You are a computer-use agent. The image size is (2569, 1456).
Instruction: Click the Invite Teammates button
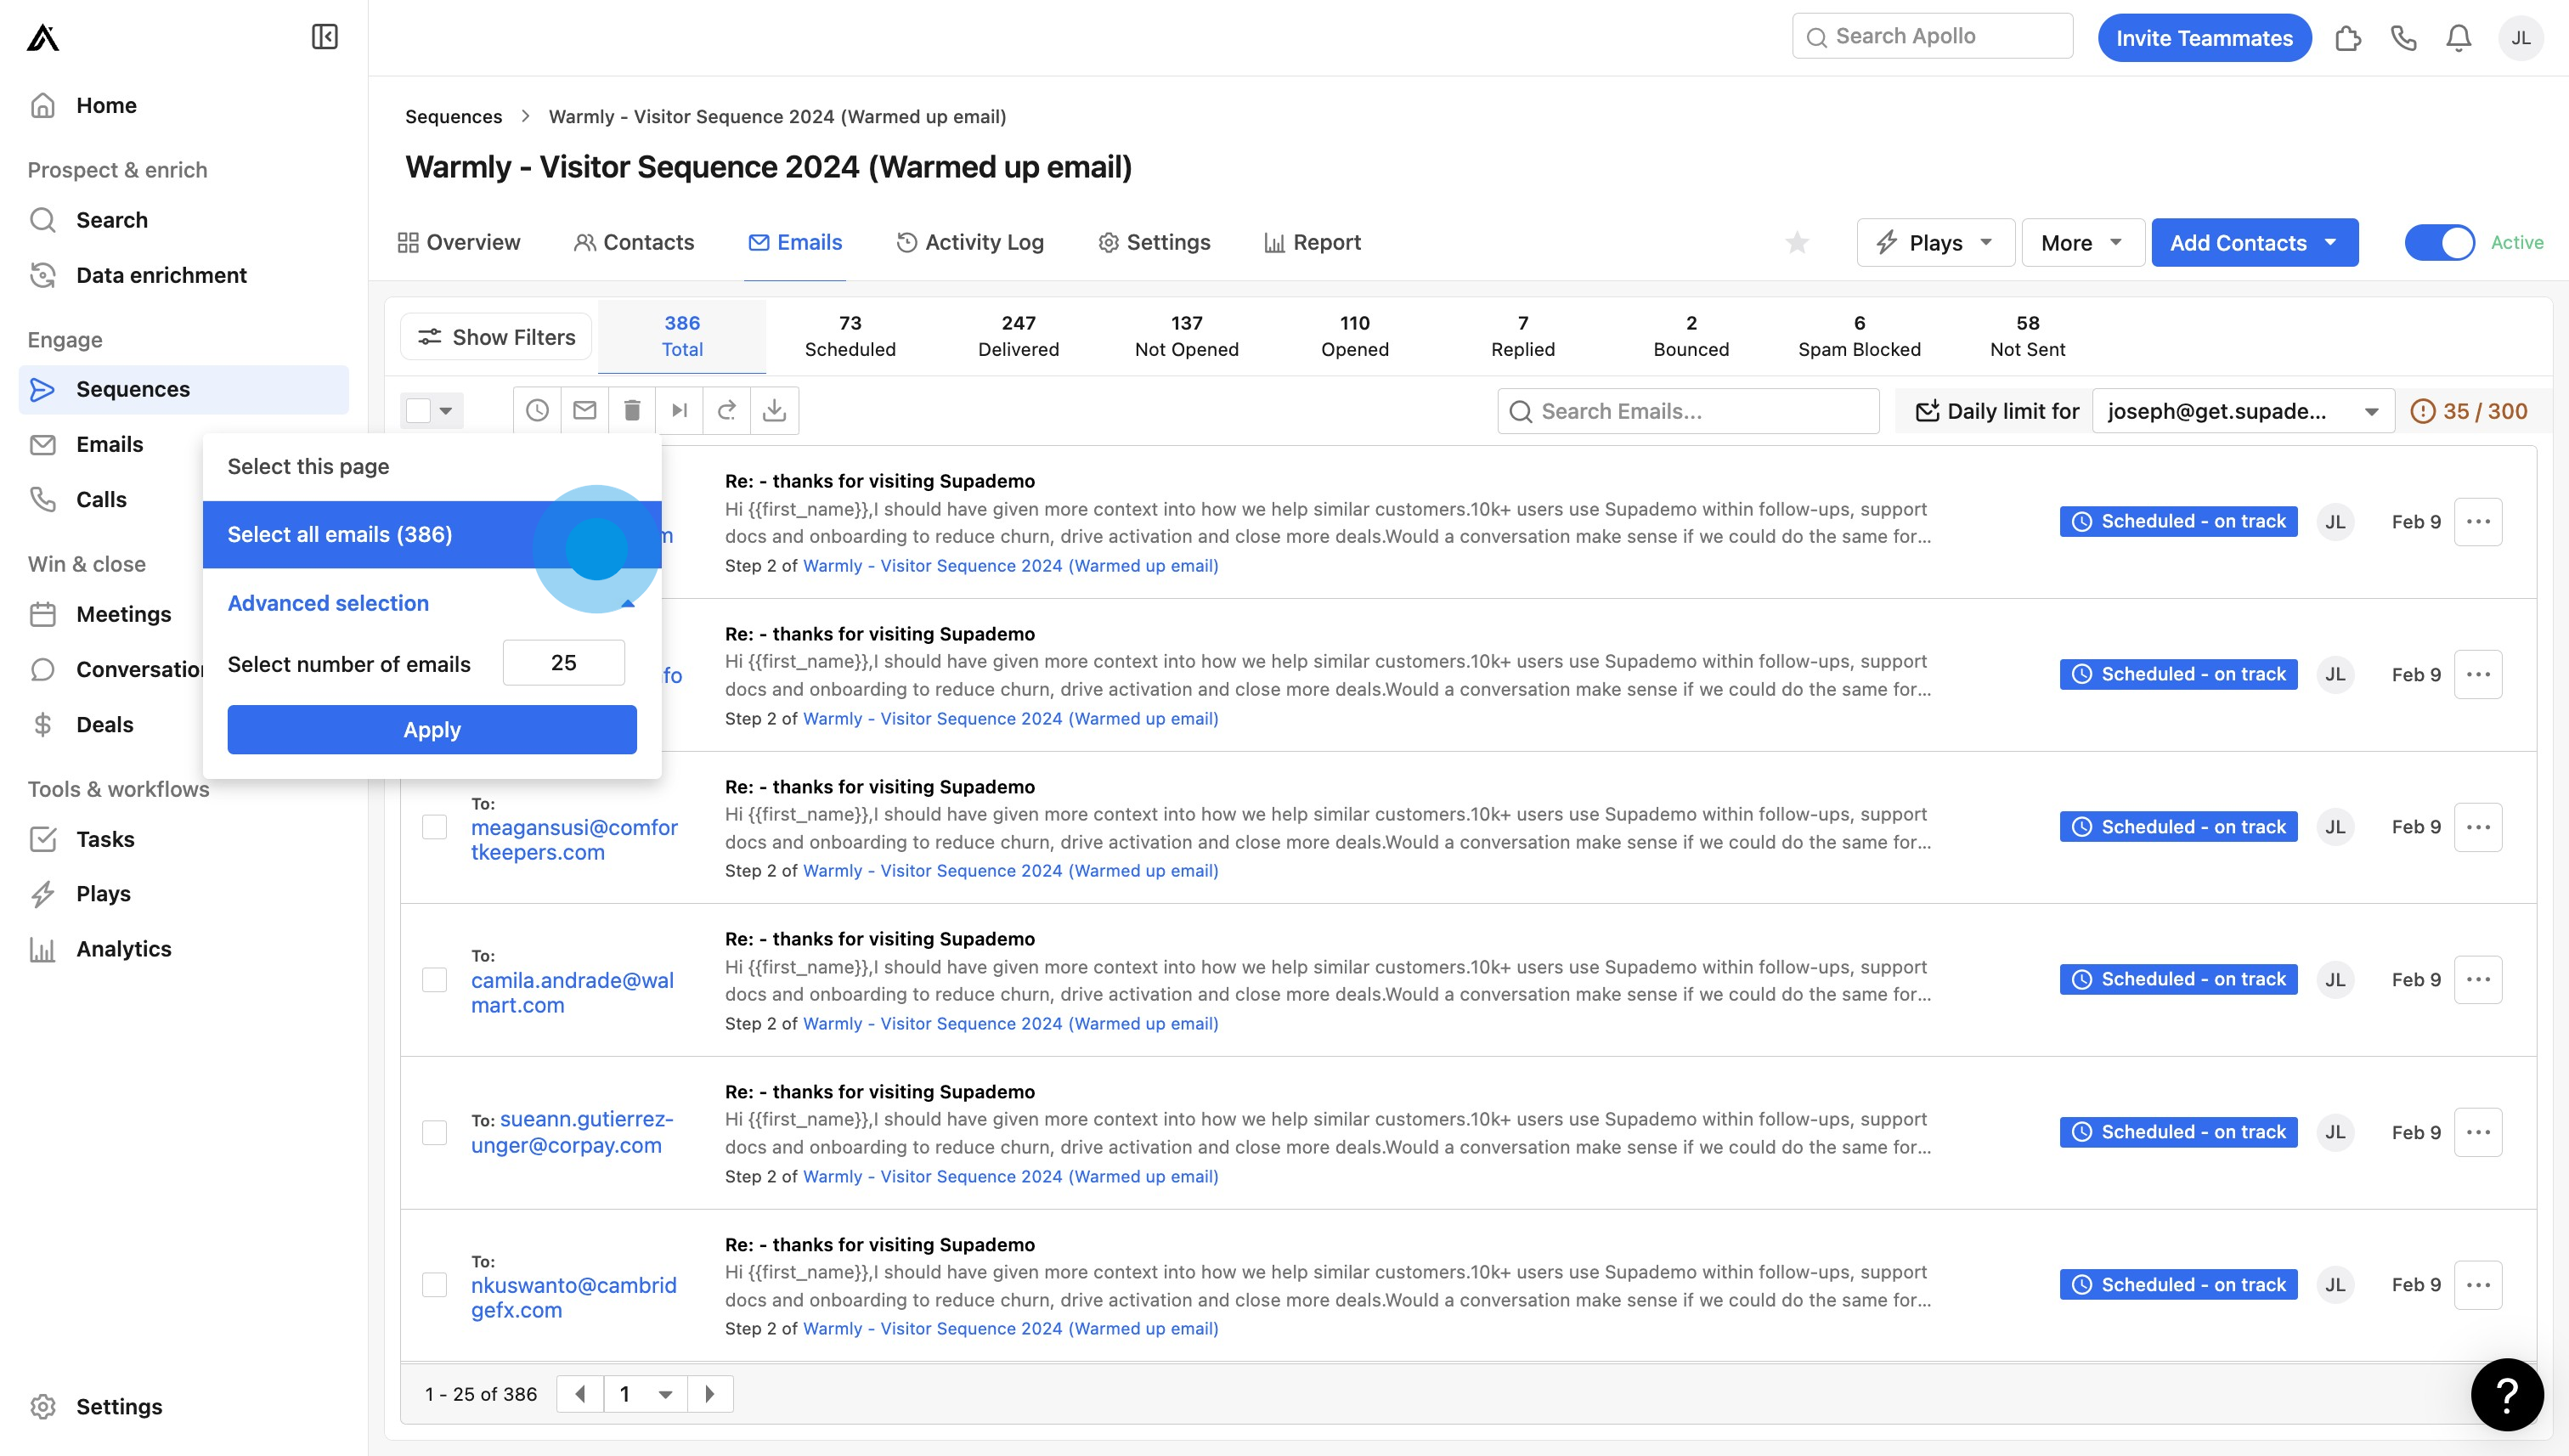pos(2203,38)
